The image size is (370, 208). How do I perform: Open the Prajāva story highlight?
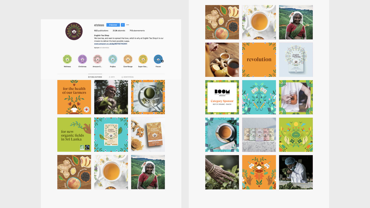pyautogui.click(x=112, y=59)
